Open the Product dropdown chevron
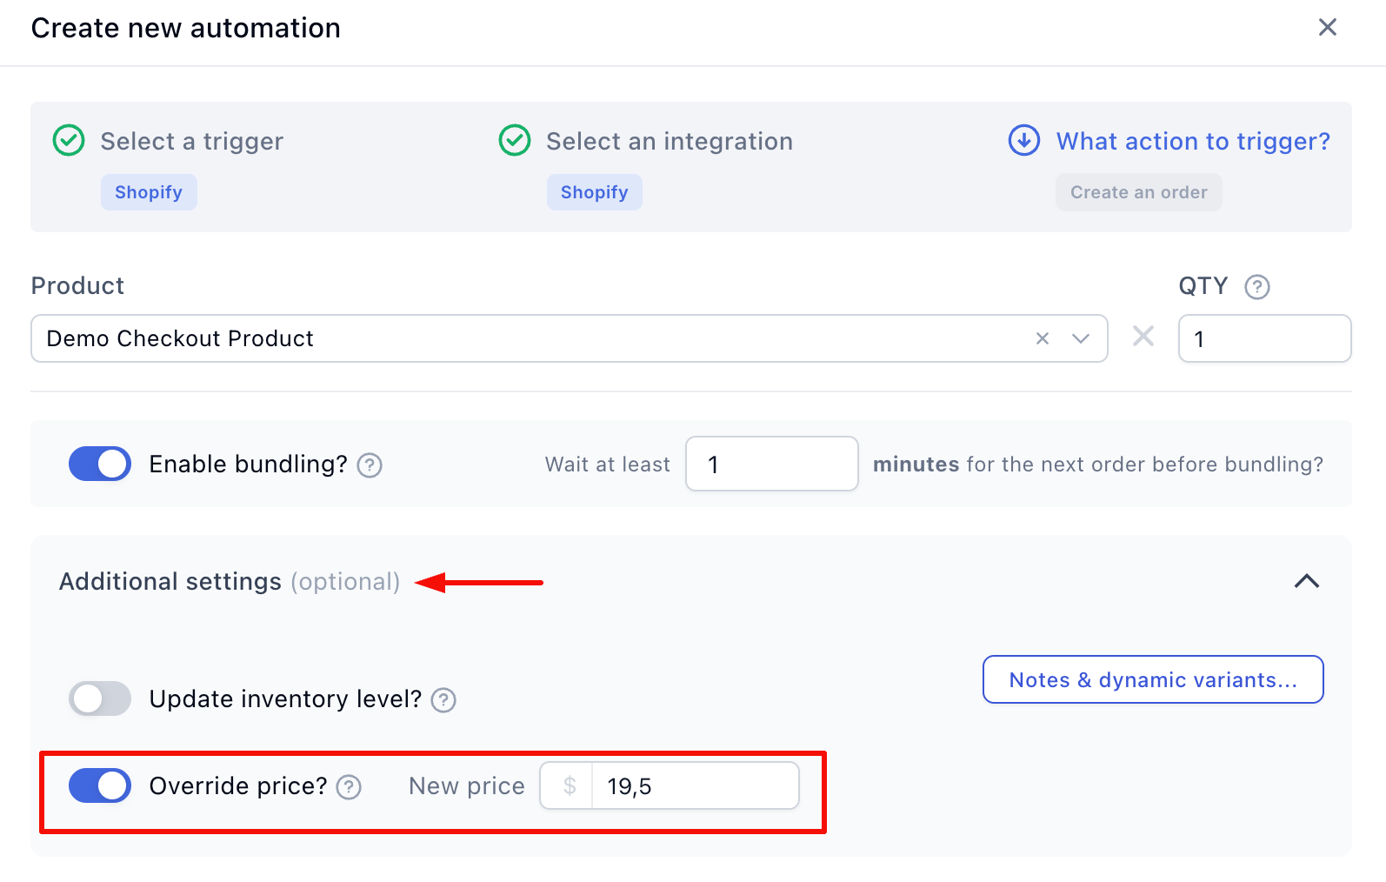This screenshot has width=1386, height=882. point(1081,338)
